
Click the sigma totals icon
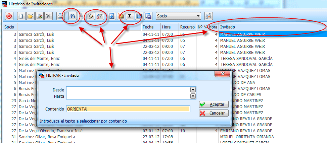pyautogui.click(x=130, y=16)
